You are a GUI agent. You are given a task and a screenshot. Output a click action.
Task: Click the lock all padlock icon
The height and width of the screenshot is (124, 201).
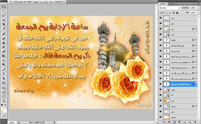(177, 13)
